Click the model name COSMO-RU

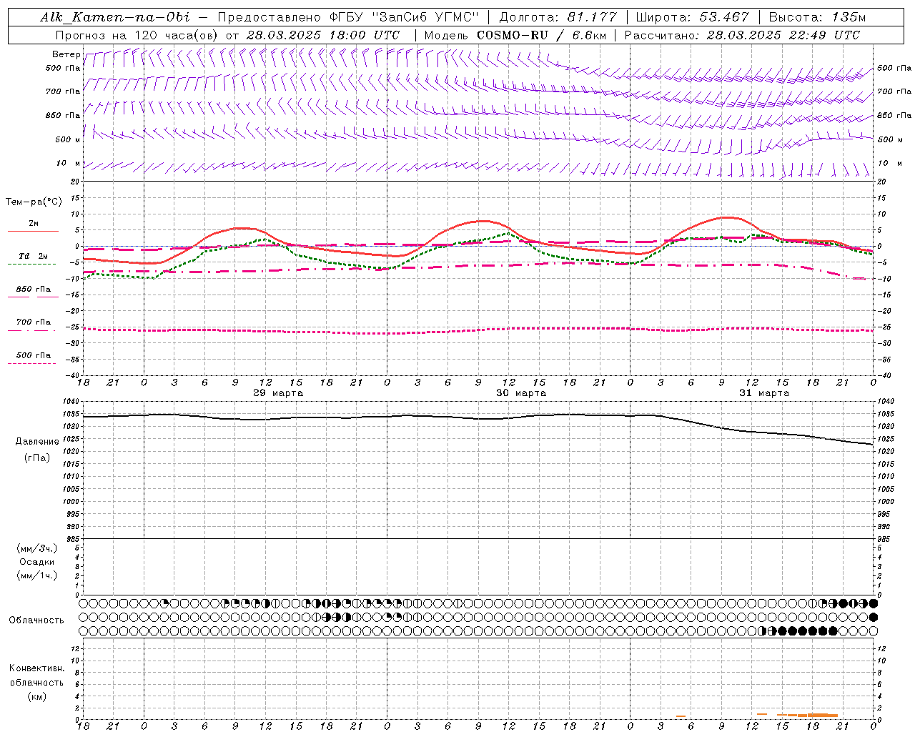pyautogui.click(x=513, y=35)
